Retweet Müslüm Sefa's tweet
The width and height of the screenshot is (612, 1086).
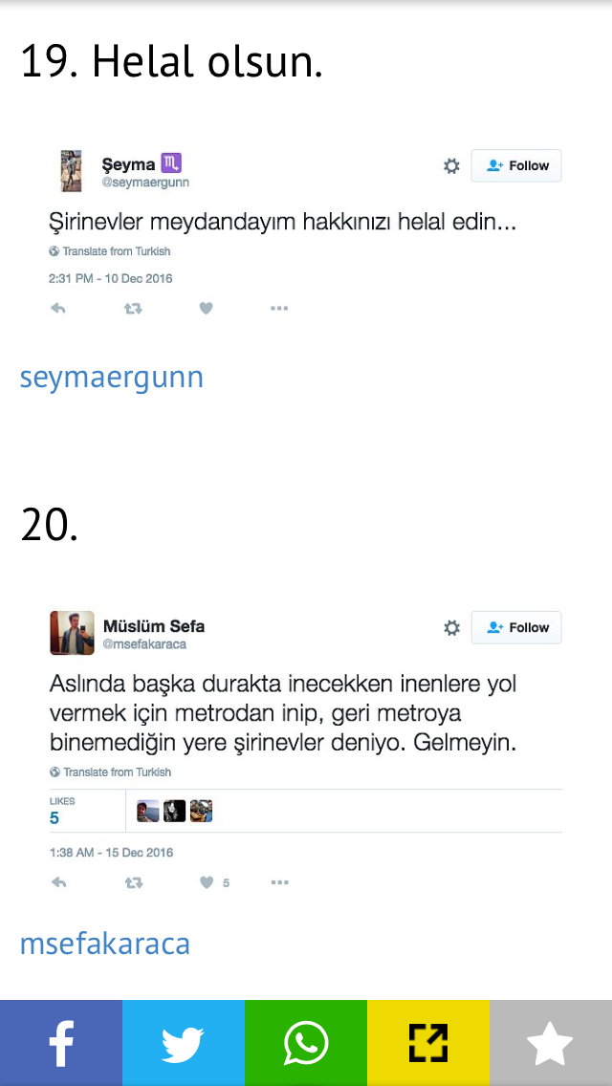coord(133,882)
